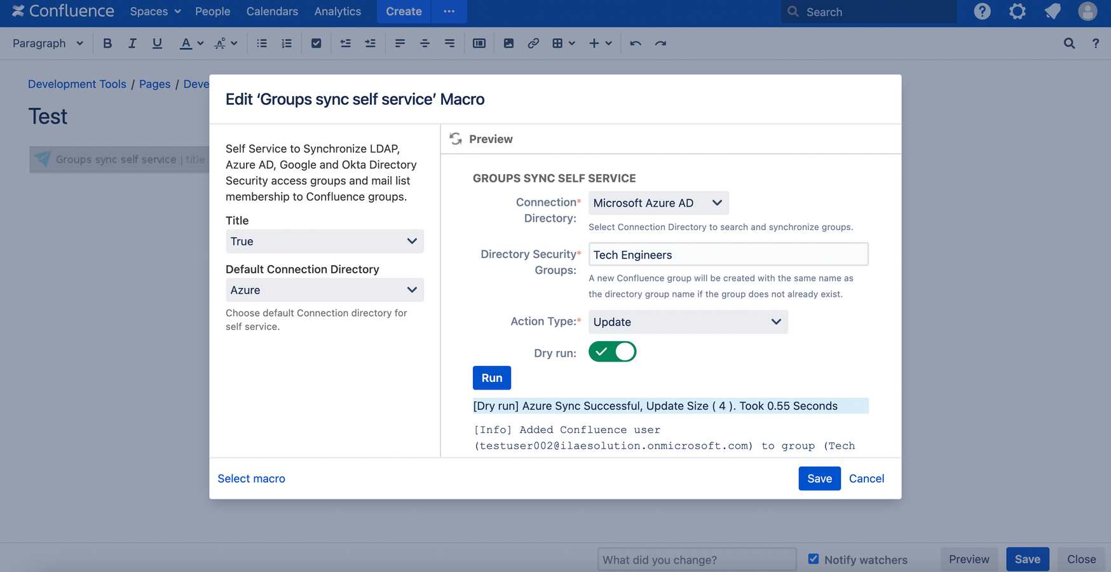Click the Create button

404,11
